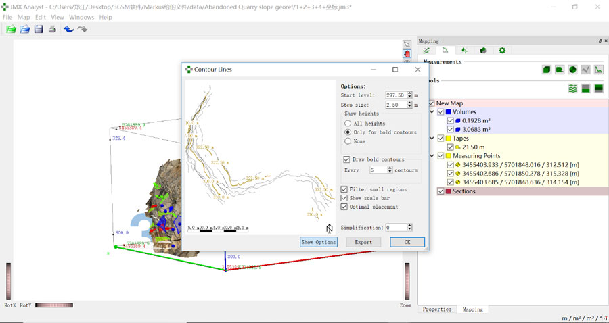Click the print icon in toolbar

pos(52,29)
